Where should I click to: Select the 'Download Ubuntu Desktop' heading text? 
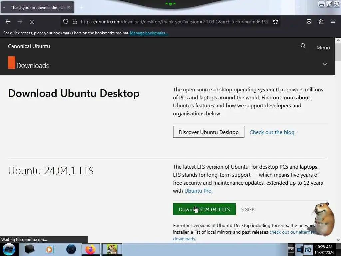click(74, 93)
